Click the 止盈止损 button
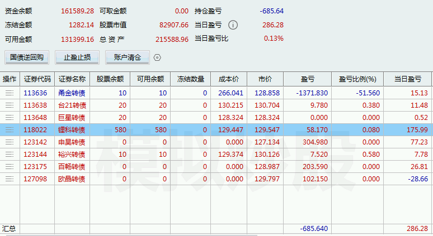433x236 pixels. pos(77,57)
